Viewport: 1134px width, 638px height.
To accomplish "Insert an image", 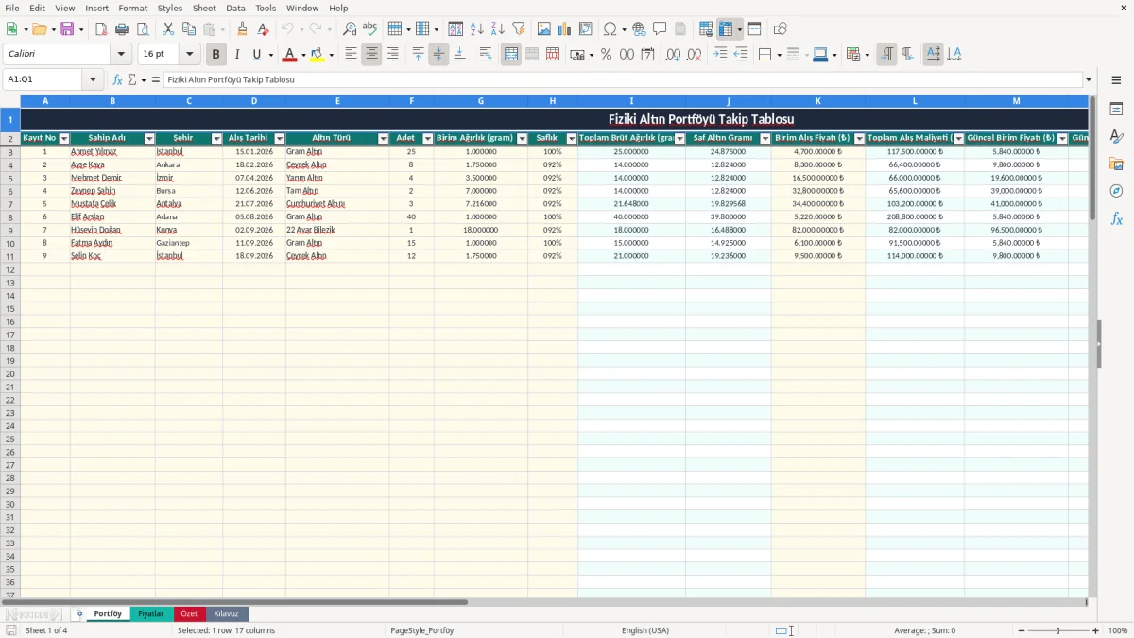I will click(x=544, y=29).
